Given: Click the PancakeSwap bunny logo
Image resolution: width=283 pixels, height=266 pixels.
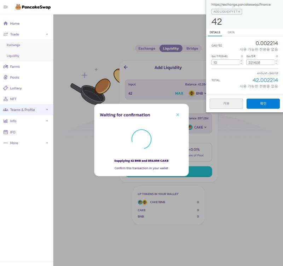Looking at the screenshot, I should [x=18, y=7].
